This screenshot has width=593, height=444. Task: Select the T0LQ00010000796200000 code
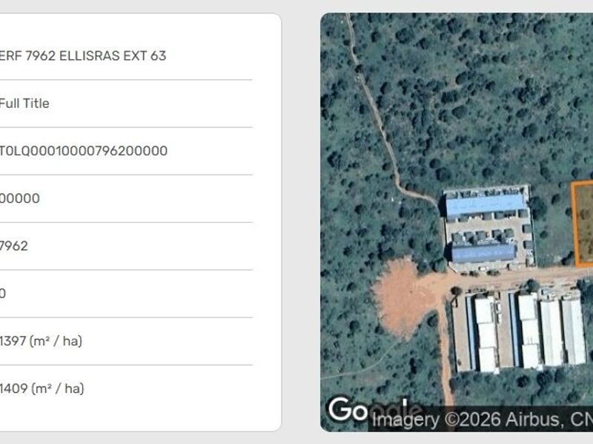(x=83, y=151)
